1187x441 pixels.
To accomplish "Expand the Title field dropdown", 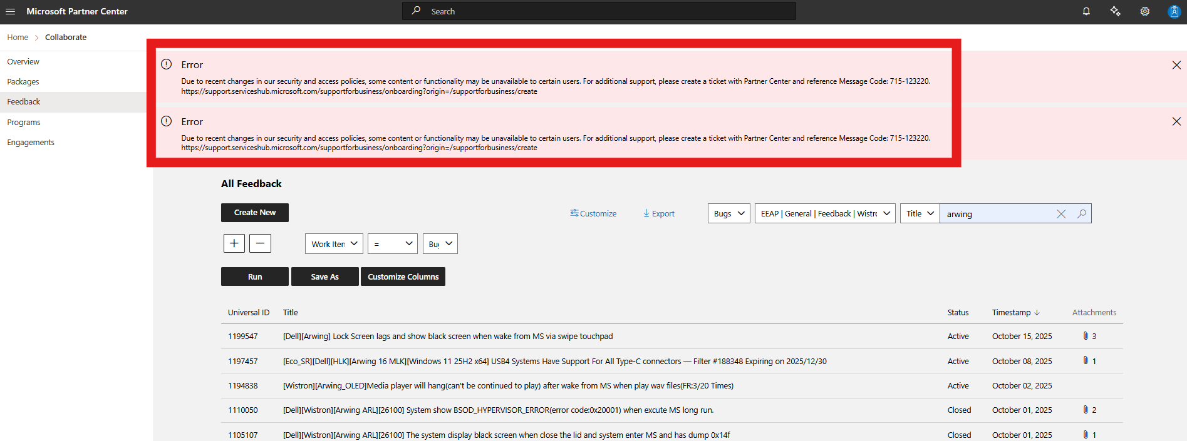I will click(920, 213).
